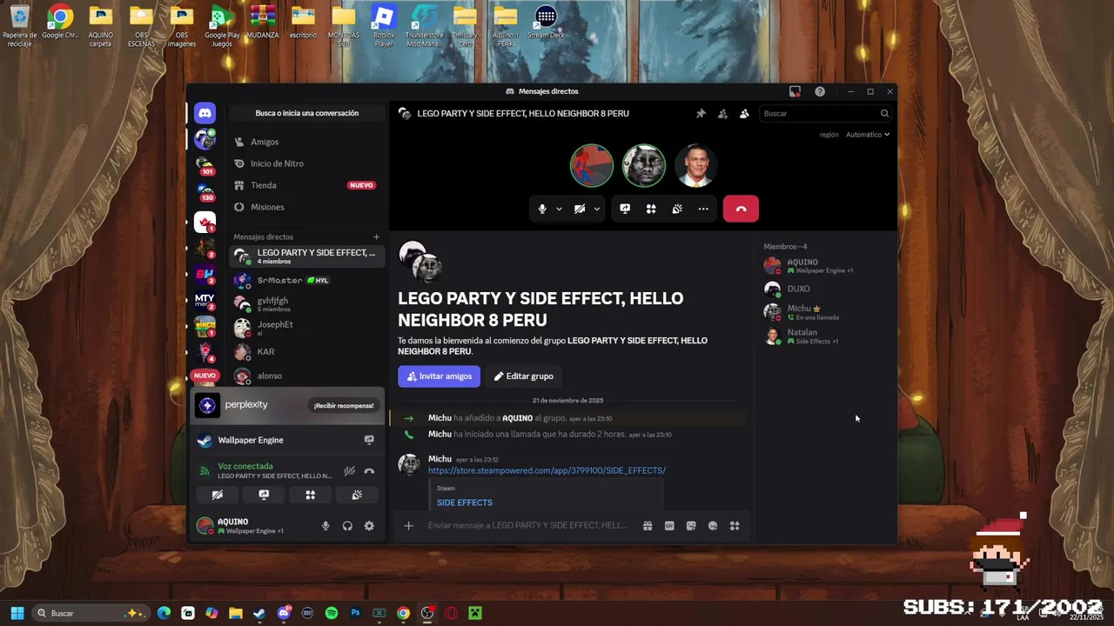Open user settings gear icon
This screenshot has height=626, width=1114.
369,526
